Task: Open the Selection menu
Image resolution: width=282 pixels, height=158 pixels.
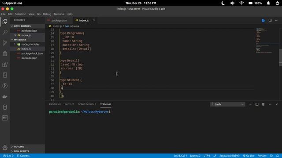Action: [21, 14]
